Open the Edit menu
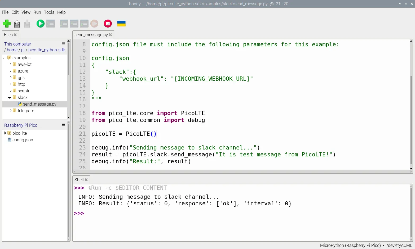Viewport: 415px width, 249px height. 15,12
